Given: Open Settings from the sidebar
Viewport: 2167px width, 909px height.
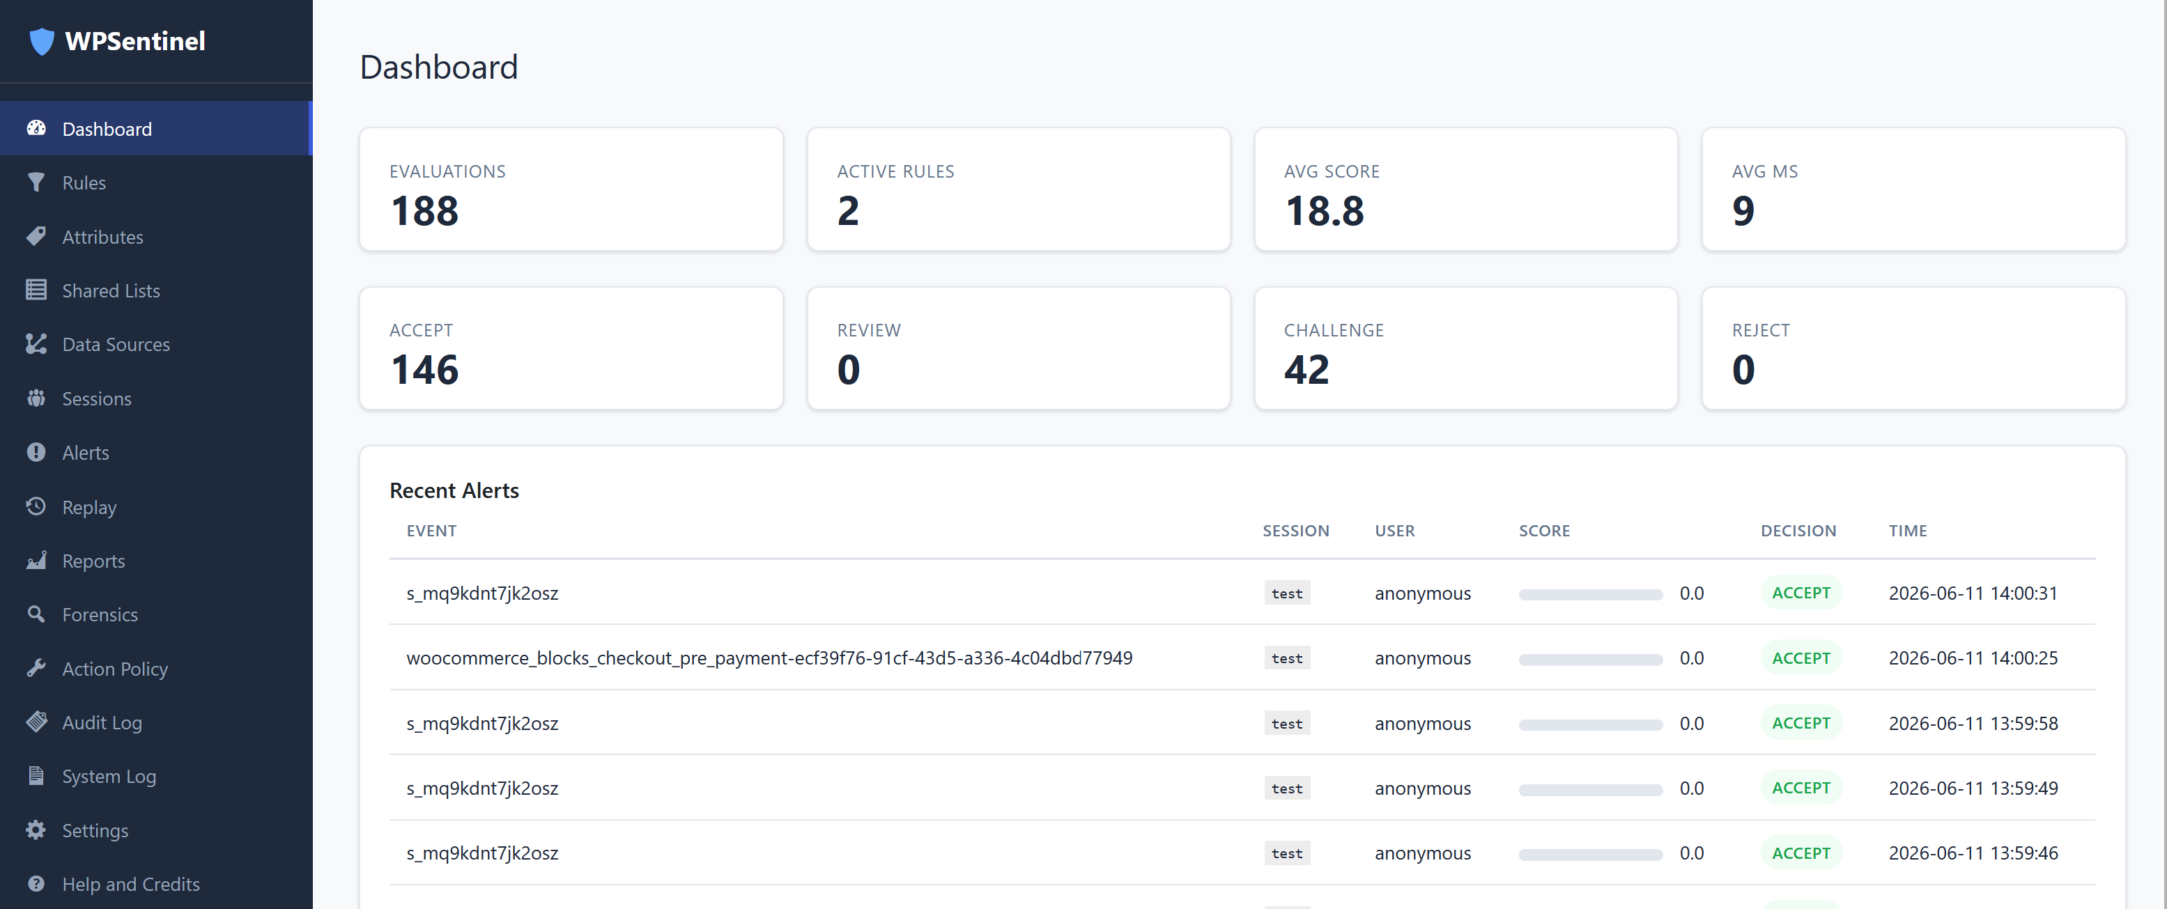Looking at the screenshot, I should (x=155, y=830).
